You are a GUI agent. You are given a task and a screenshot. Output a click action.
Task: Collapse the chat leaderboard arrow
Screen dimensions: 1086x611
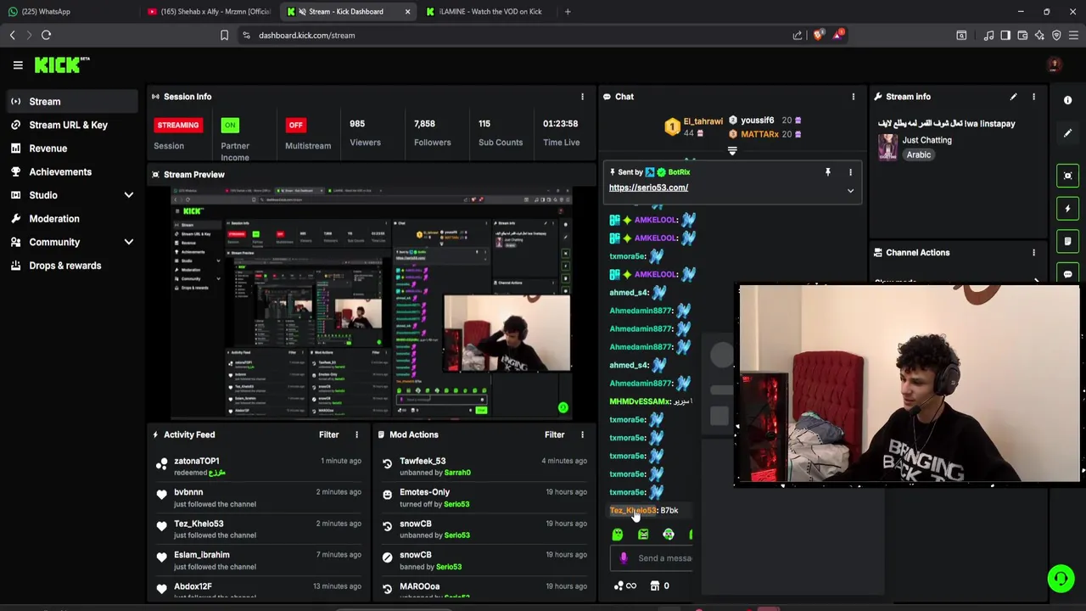click(732, 151)
